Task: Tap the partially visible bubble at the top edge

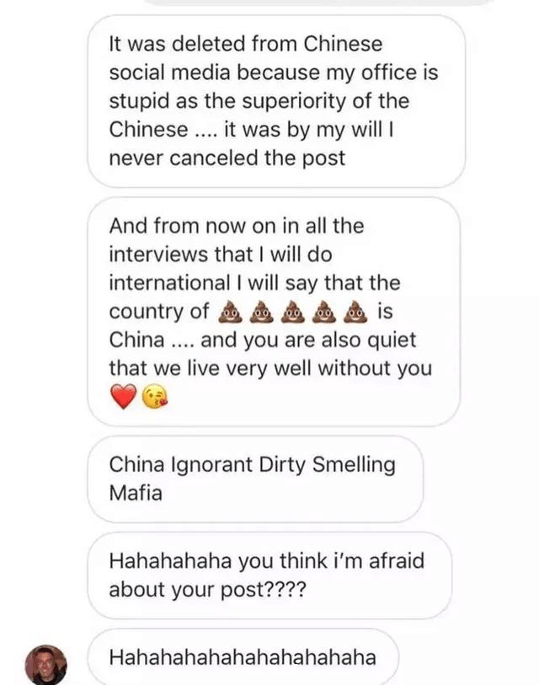Action: [319, 3]
